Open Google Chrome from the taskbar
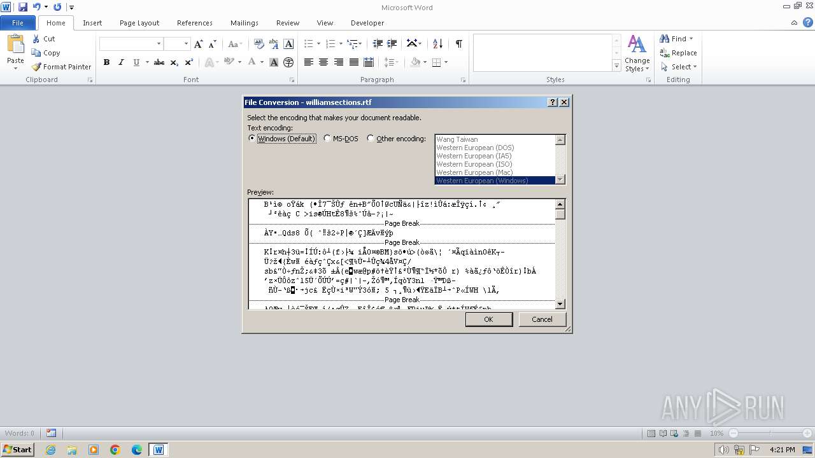Viewport: 815px width, 458px height. pos(115,450)
